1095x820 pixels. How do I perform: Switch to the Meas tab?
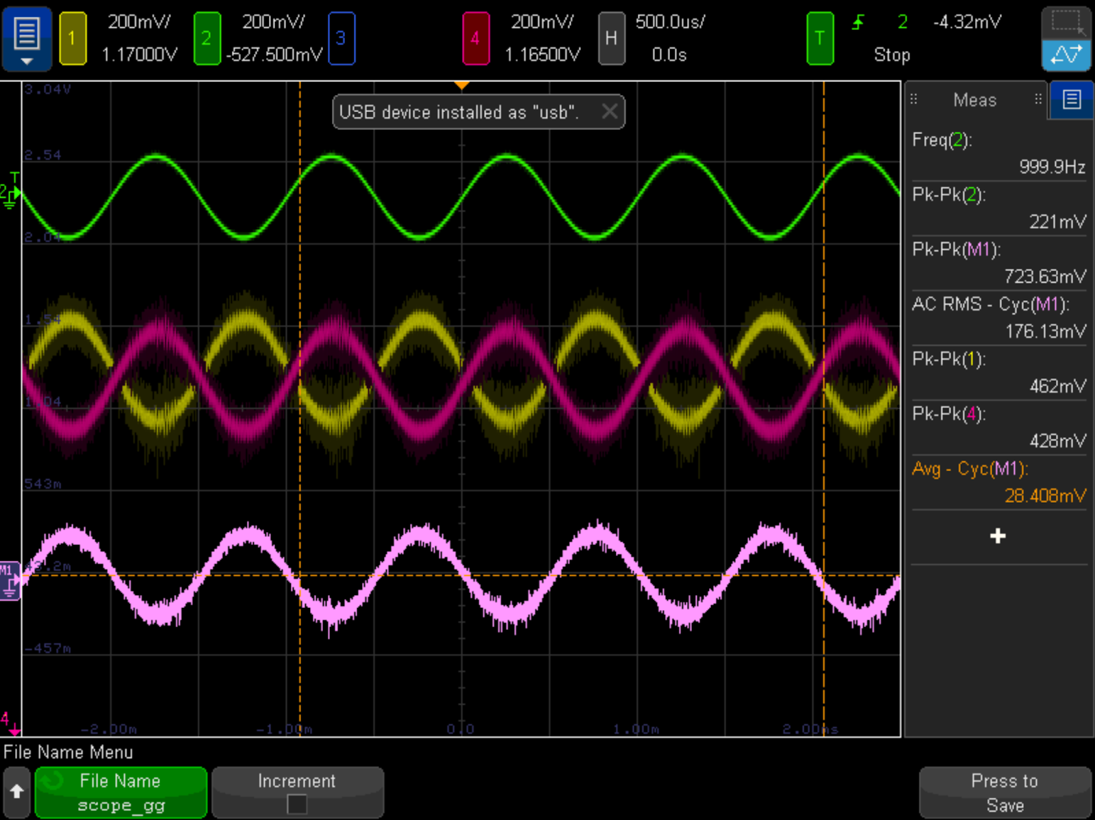pyautogui.click(x=974, y=100)
